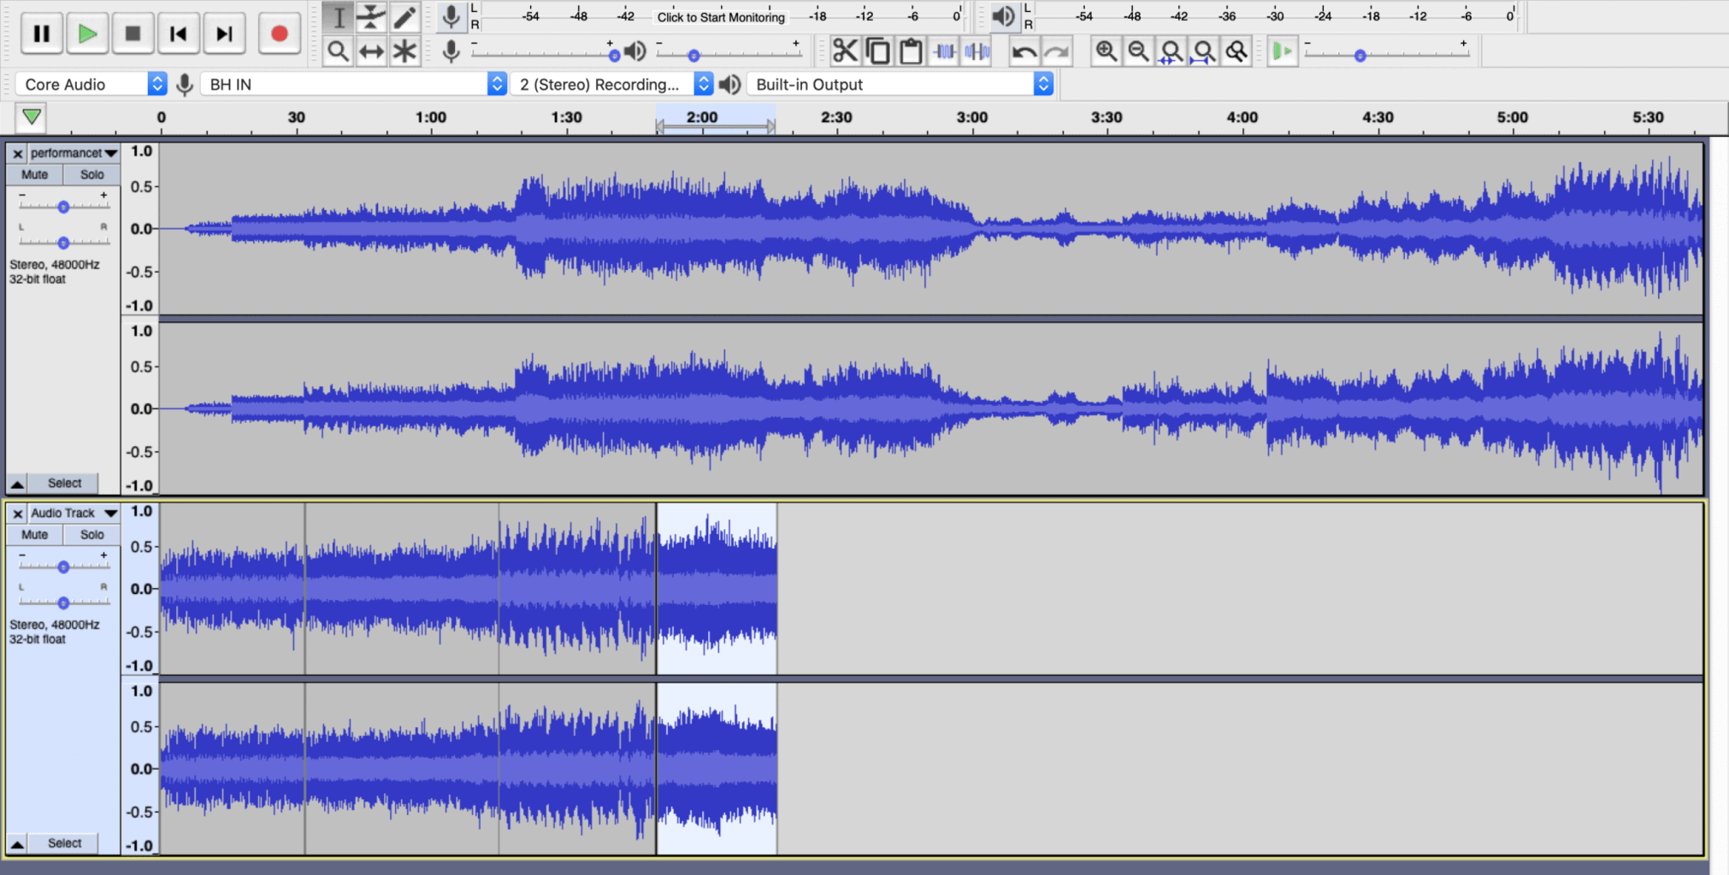Image resolution: width=1729 pixels, height=875 pixels.
Task: Activate the Zoom tool
Action: (x=339, y=50)
